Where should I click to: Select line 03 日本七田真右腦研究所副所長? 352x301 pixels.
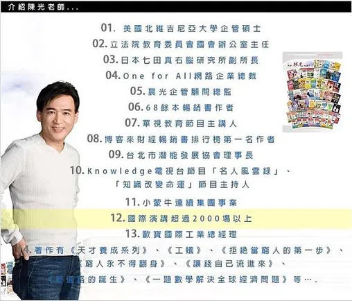[x=181, y=60]
